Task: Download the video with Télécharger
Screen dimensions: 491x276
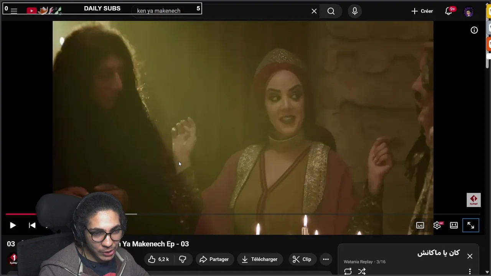Action: click(260, 260)
